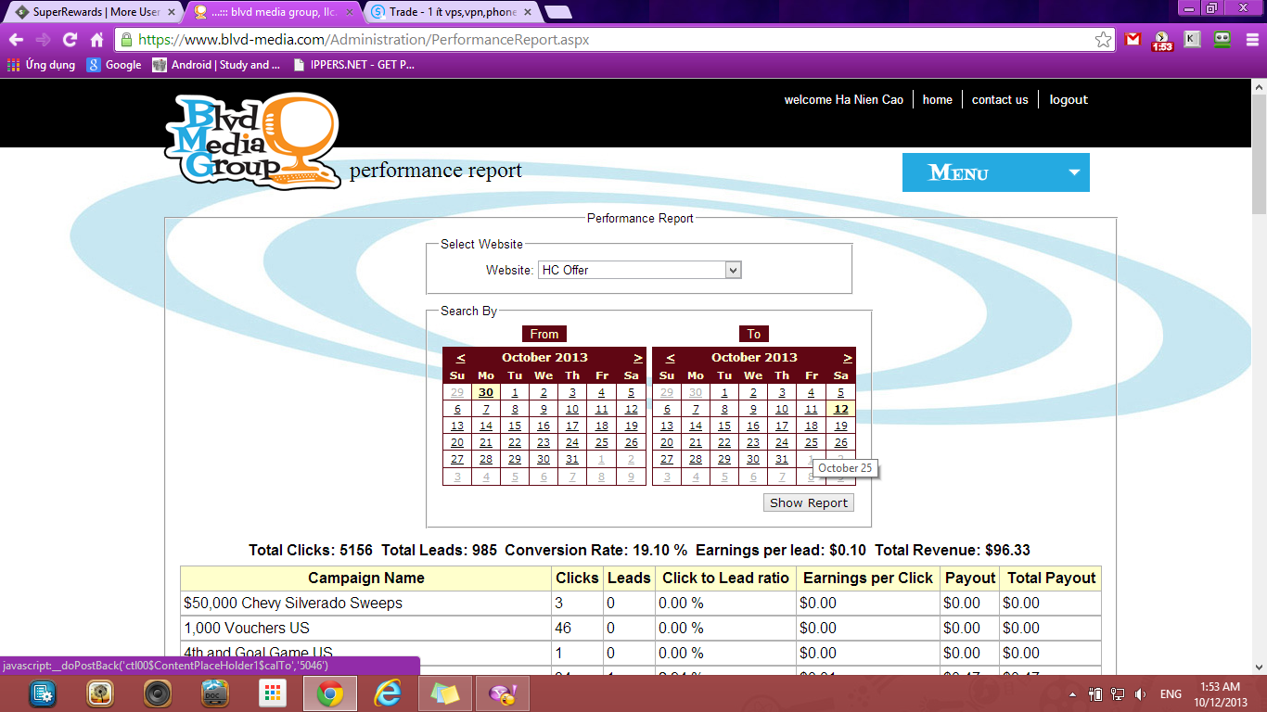Open the browser home page icon
Viewport: 1267px width, 712px height.
[x=96, y=40]
